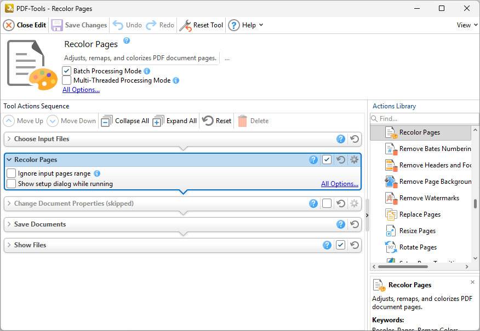Image resolution: width=480 pixels, height=331 pixels.
Task: Click the Reset button in actions toolbar
Action: click(x=217, y=121)
